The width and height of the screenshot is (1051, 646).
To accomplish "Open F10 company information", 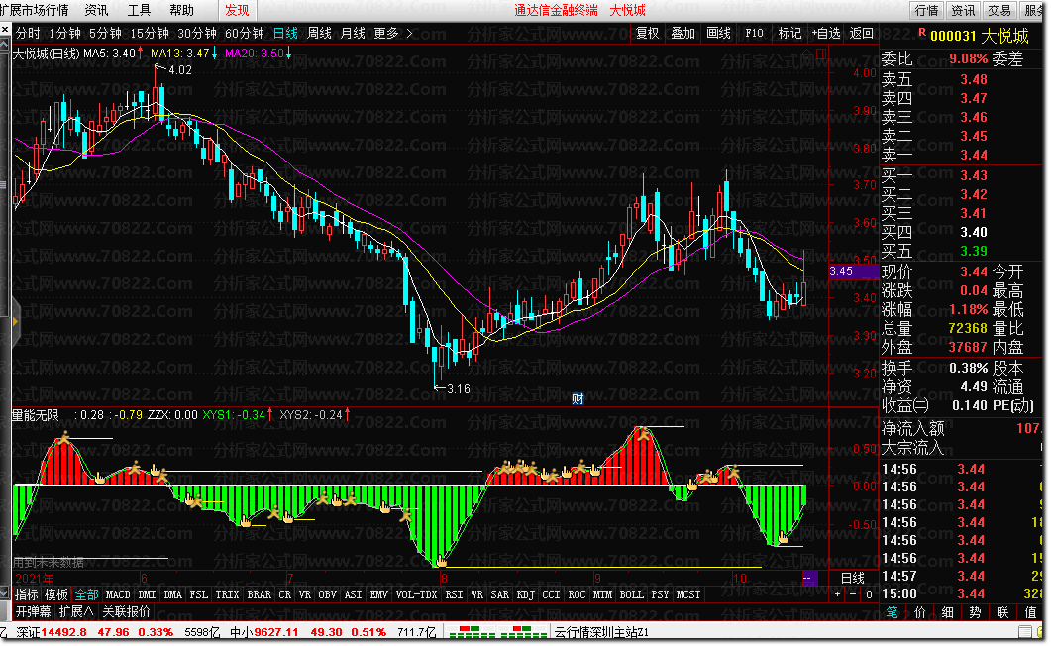I will 754,33.
